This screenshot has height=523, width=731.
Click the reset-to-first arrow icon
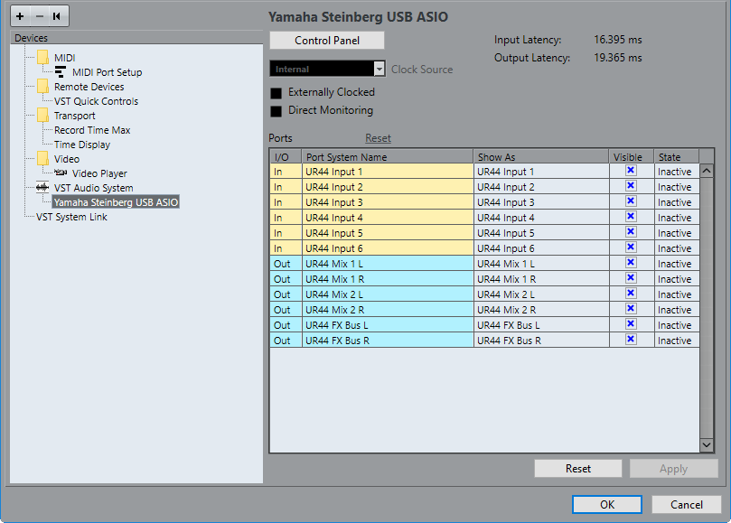click(57, 16)
